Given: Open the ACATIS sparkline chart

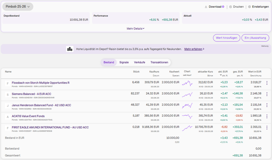Looking at the screenshot, I should coord(187,116).
